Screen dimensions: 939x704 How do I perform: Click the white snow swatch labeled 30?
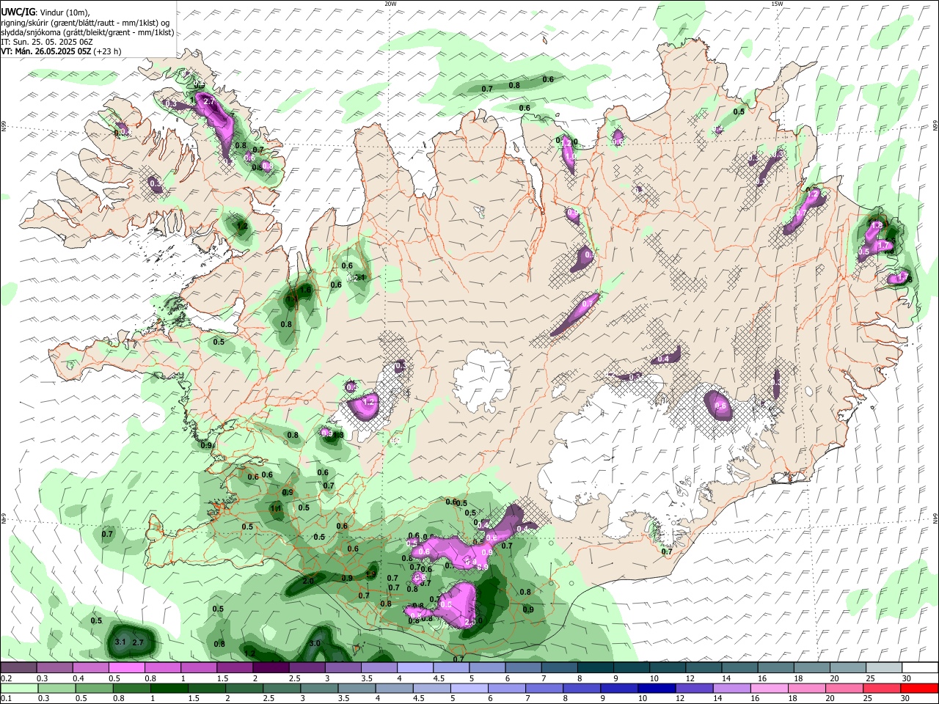point(919,668)
